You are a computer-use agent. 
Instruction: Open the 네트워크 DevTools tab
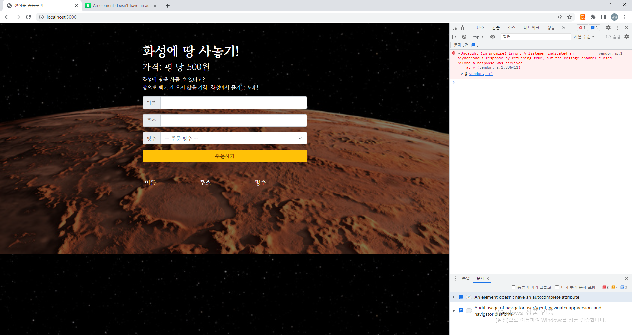(531, 28)
